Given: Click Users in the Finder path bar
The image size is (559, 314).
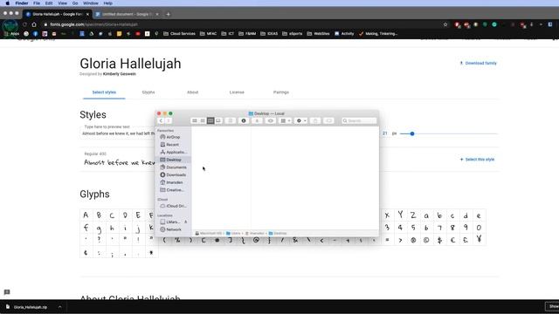Looking at the screenshot, I should click(x=233, y=233).
